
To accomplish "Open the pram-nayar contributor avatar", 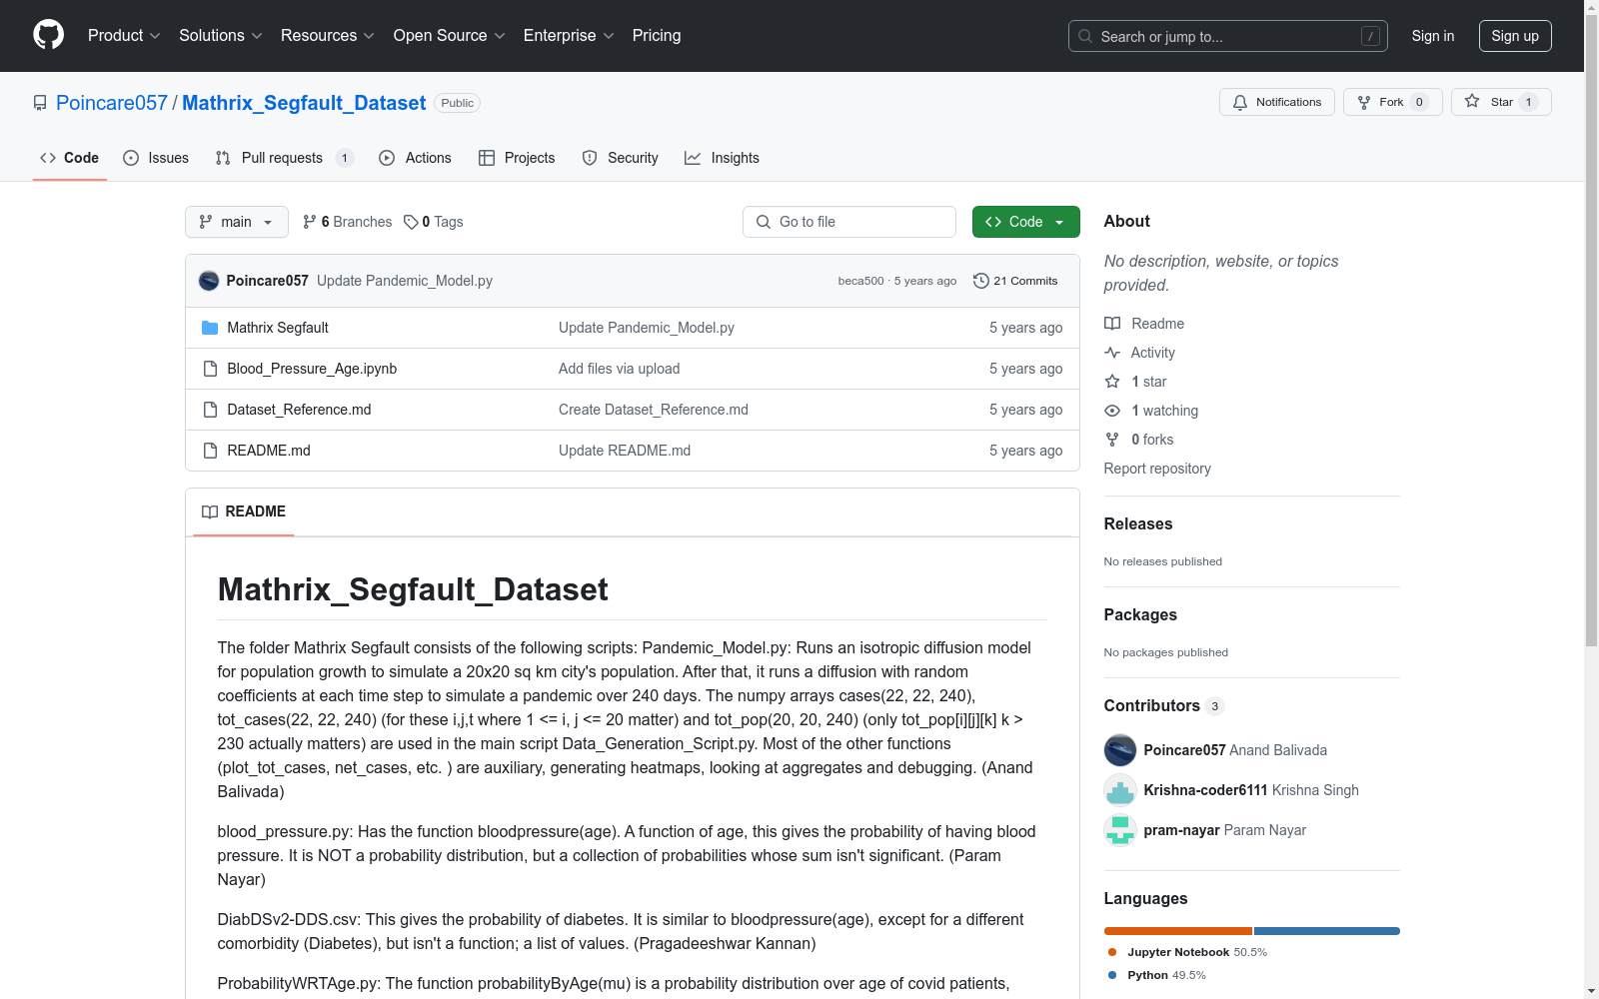I will click(x=1120, y=830).
